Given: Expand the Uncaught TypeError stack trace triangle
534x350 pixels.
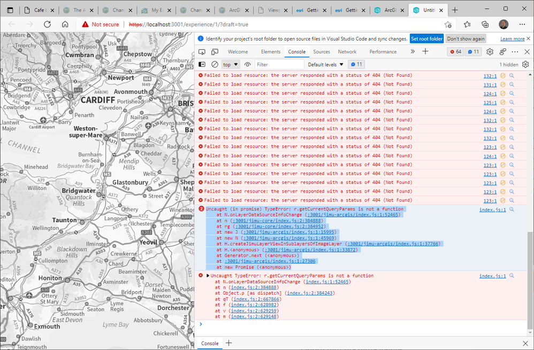Looking at the screenshot, I should click(208, 276).
